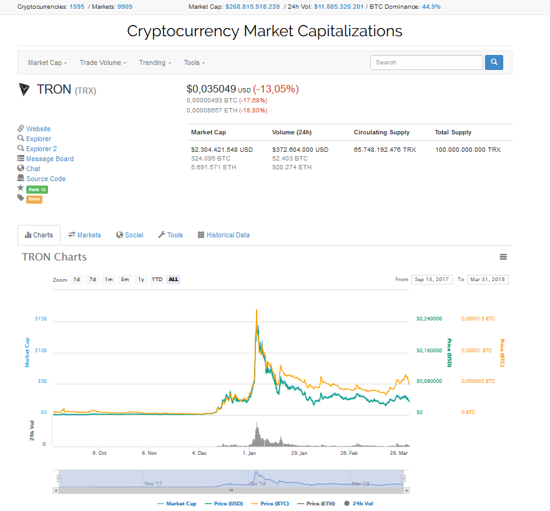Click the To date field
Screen dimensions: 550x511
[x=488, y=279]
